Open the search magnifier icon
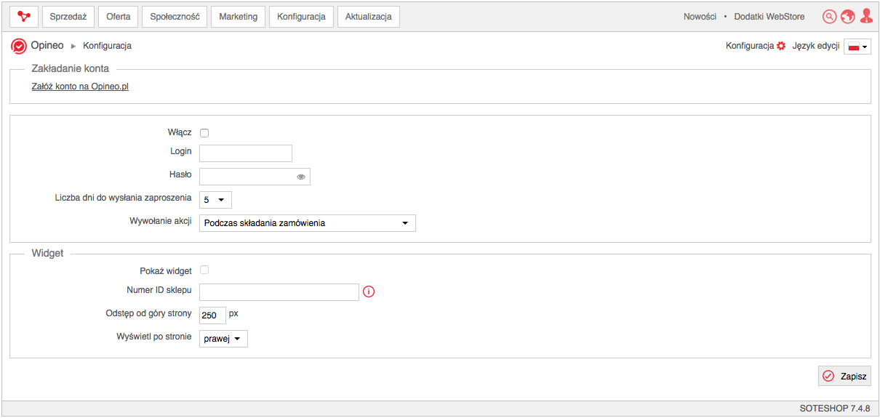Screen dimensions: 880x418 tap(830, 16)
